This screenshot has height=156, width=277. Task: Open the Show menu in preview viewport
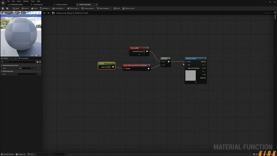point(23,13)
